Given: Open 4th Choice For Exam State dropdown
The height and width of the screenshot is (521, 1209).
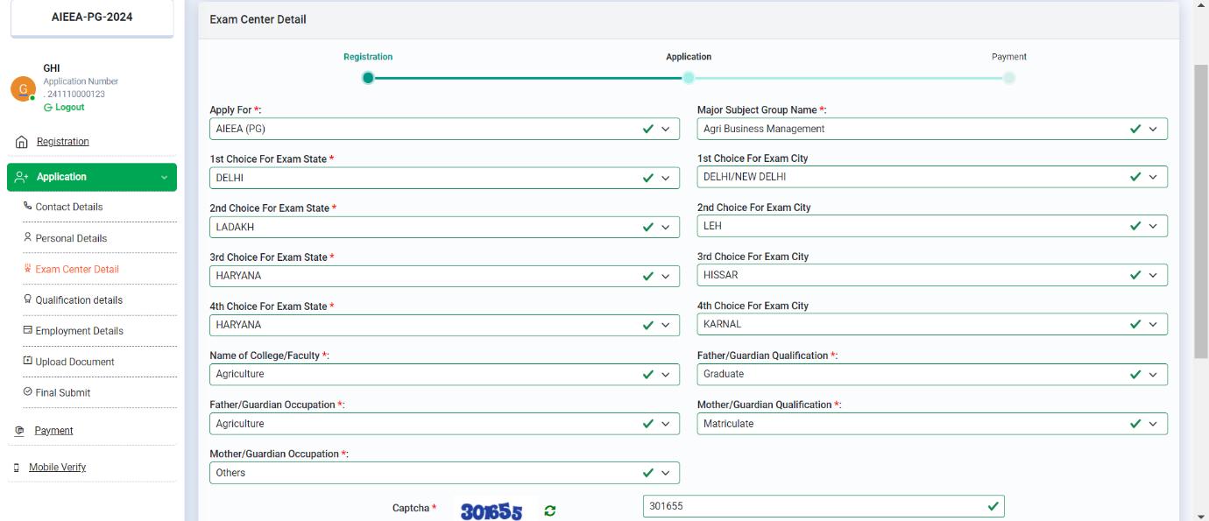Looking at the screenshot, I should 445,325.
